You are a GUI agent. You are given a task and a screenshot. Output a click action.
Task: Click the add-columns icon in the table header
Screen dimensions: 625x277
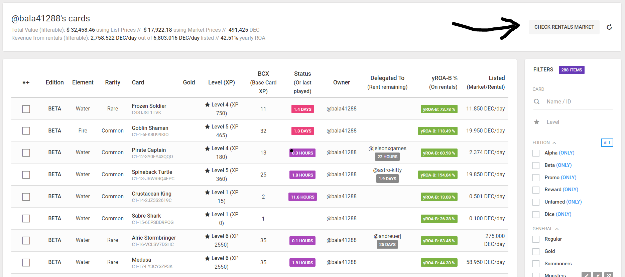coord(26,82)
